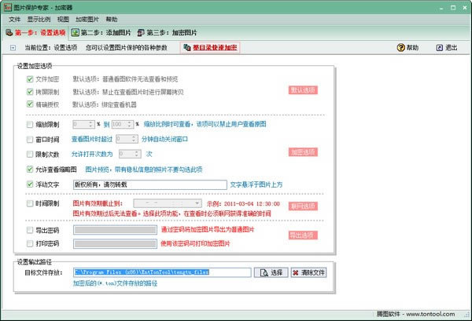
Task: Click the 退出 exit toolbar button
Action: point(447,47)
